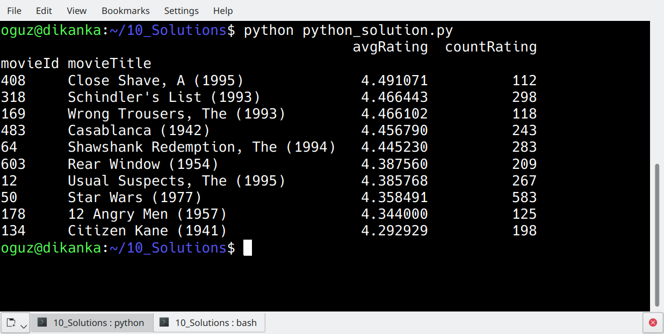
Task: Click the new tab icon
Action: click(11, 323)
